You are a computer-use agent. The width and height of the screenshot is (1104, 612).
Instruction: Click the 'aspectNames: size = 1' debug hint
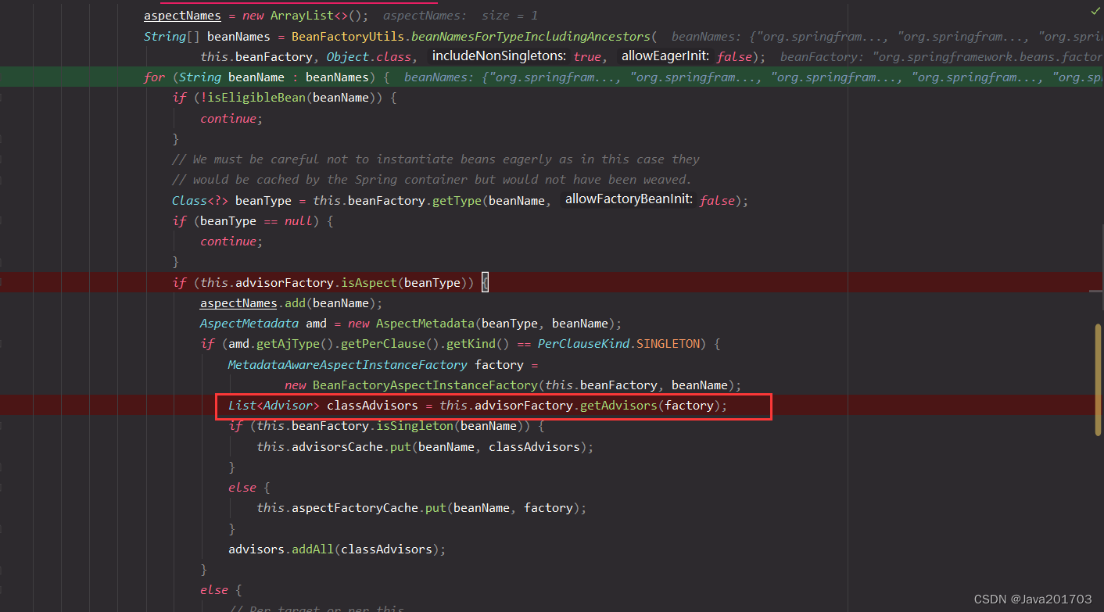pos(460,16)
